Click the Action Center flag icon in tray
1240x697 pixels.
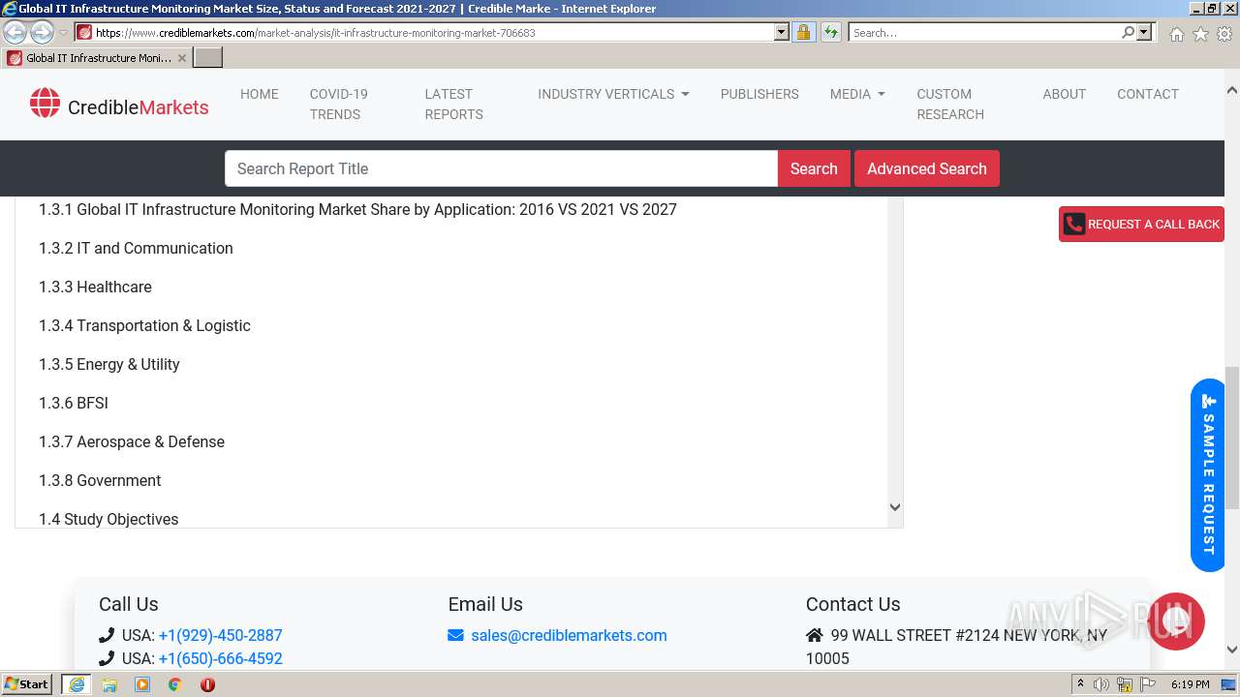[x=1148, y=684]
